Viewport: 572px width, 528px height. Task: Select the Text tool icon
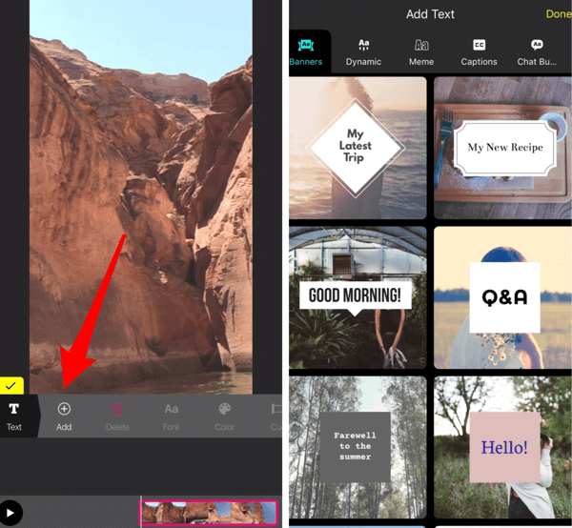(x=14, y=409)
